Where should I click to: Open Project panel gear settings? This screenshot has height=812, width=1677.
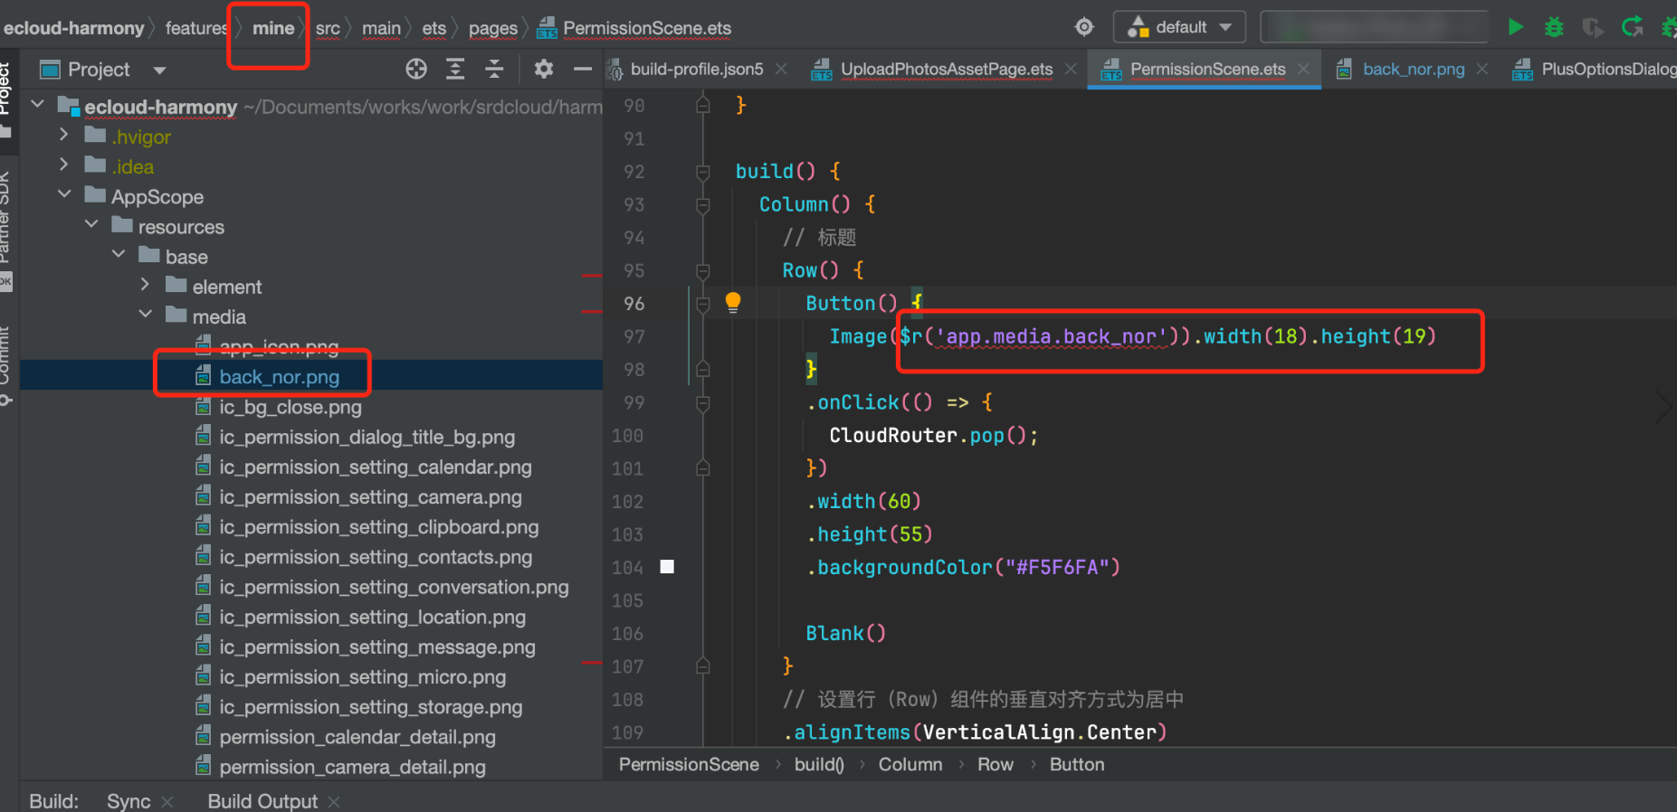(543, 70)
